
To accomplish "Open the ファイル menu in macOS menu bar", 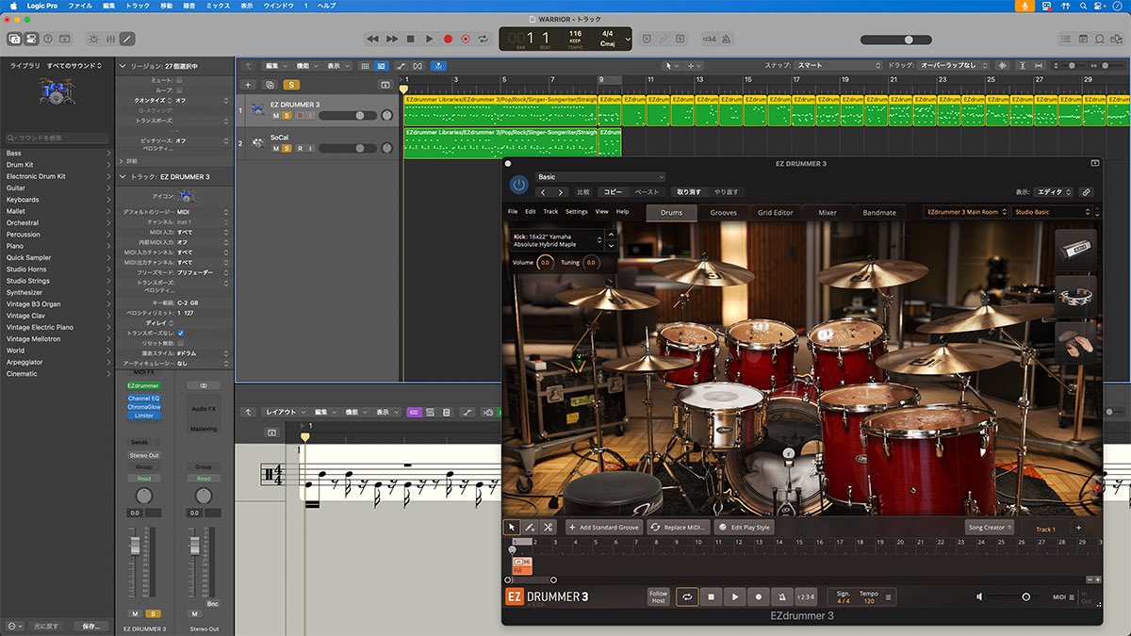I will pyautogui.click(x=79, y=6).
